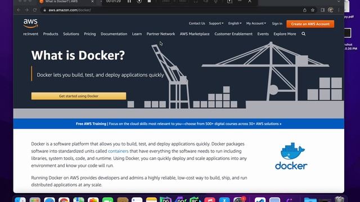
Task: Launch DataGrip from the dock
Action: click(165, 200)
